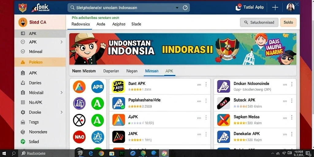Screen dimensions: 314x157
Task: Open Mdineal in the sidebar
Action: click(40, 52)
